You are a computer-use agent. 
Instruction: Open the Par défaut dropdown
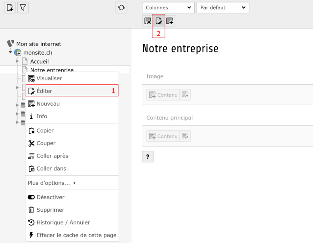pyautogui.click(x=223, y=8)
